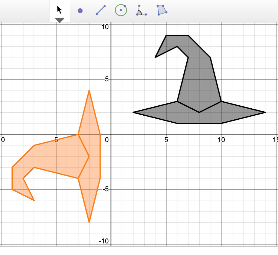
Task: Click the -5 label on the x-axis
Action: [x=55, y=140]
